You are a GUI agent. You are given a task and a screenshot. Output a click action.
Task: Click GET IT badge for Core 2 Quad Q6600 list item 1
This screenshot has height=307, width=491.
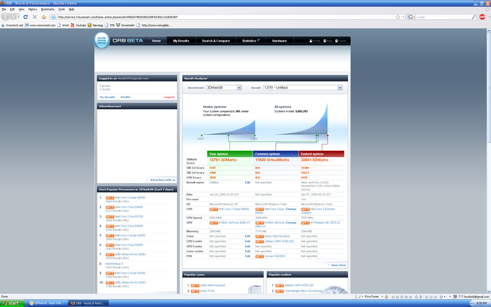coord(110,198)
